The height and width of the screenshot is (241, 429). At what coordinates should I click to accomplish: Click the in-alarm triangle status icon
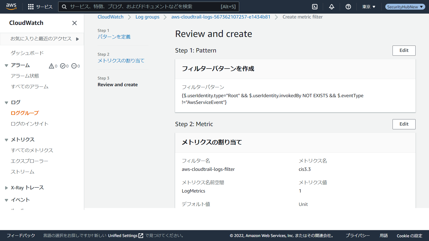51,66
